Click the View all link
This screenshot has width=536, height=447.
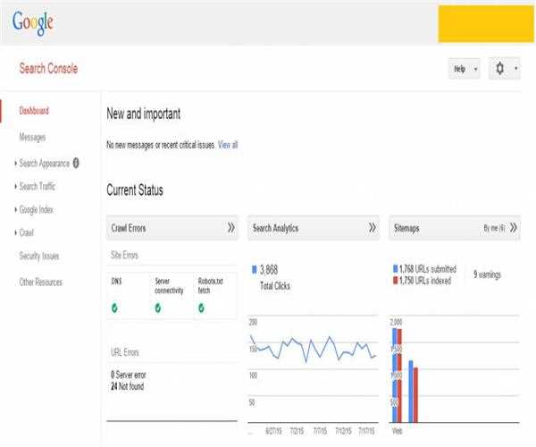(228, 144)
